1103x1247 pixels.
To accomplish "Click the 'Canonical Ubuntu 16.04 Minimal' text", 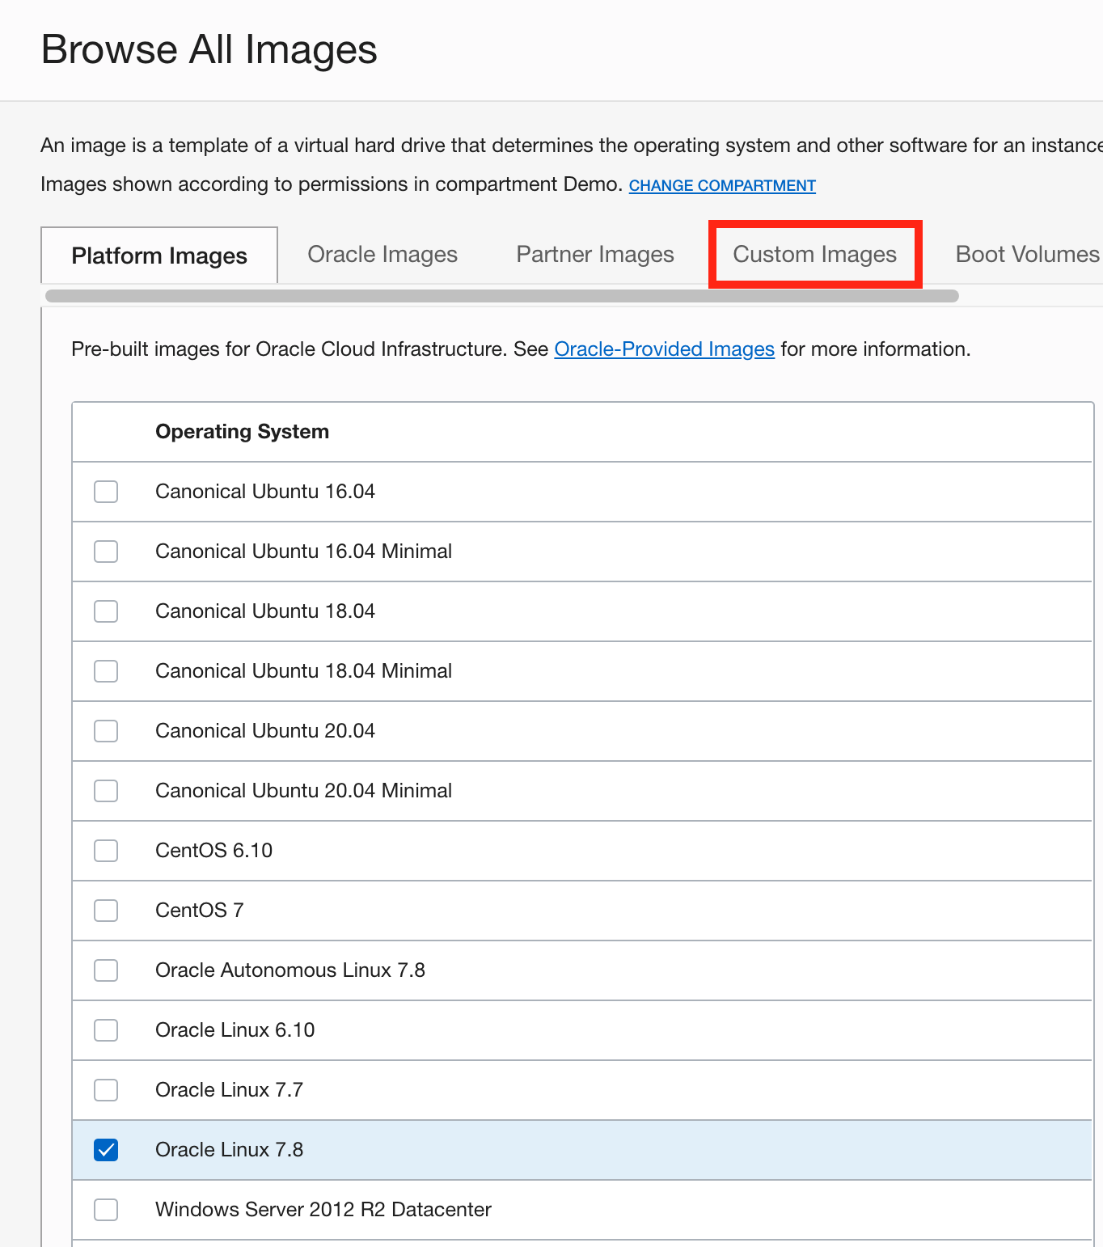I will tap(303, 552).
